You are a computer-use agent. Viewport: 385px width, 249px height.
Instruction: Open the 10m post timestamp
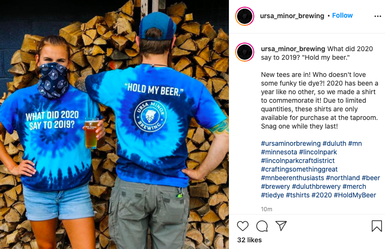266,209
